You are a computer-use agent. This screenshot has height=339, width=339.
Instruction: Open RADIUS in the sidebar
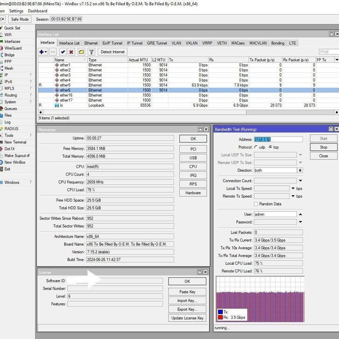click(x=11, y=128)
